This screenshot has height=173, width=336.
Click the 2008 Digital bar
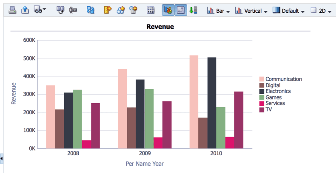pos(60,129)
